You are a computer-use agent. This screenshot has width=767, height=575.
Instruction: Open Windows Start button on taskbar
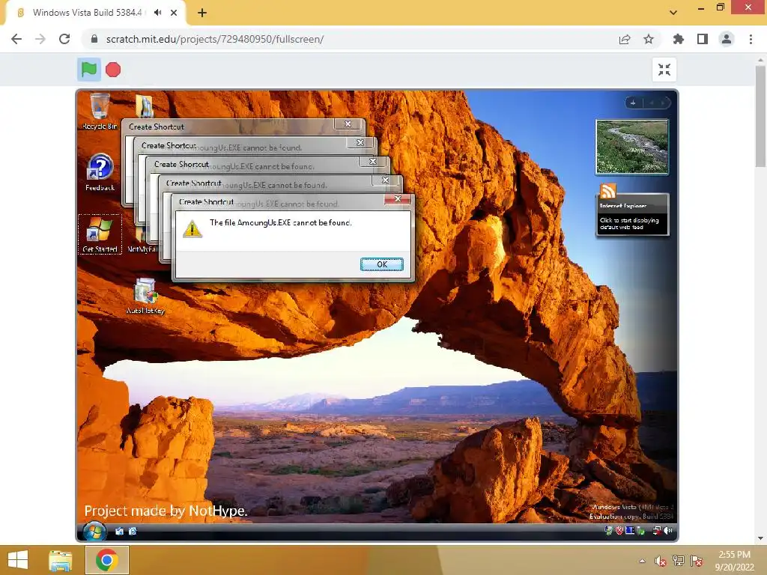click(18, 560)
